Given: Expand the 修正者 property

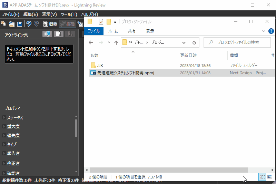Looking at the screenshot, I should click(4, 163).
